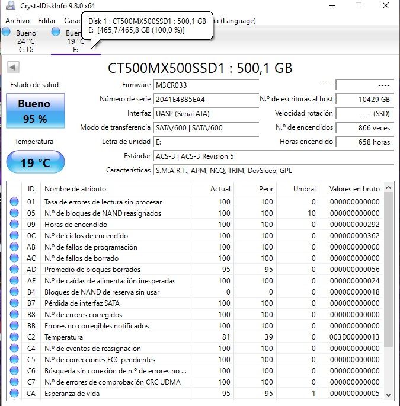
Task: Open the Editar menu
Action: tap(47, 21)
